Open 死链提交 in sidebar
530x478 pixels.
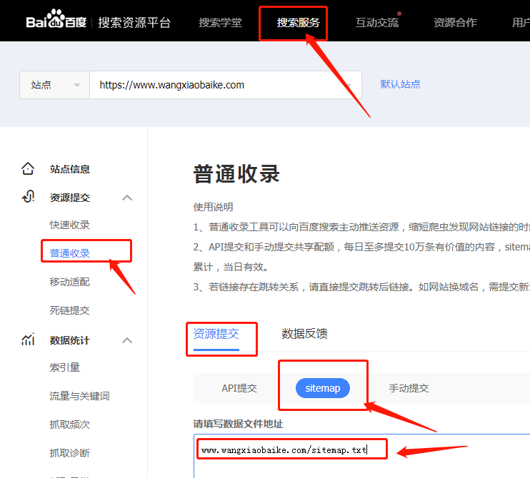(x=69, y=310)
